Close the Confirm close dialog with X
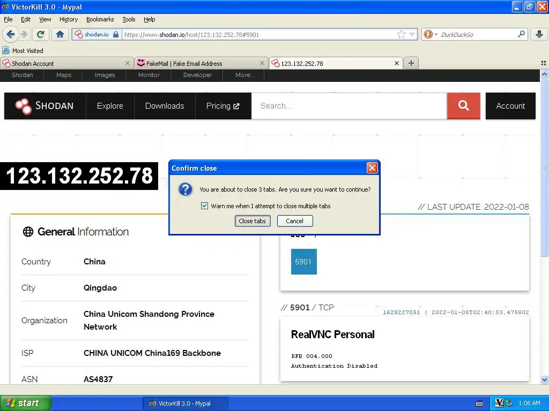549x411 pixels. (372, 168)
